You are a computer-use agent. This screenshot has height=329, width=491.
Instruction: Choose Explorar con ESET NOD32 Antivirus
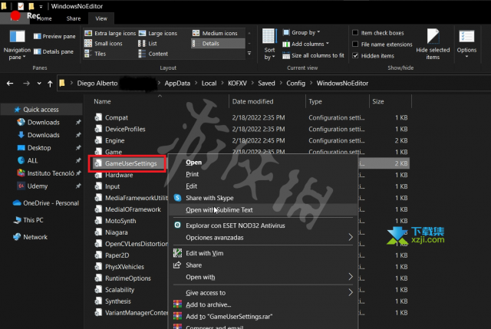pyautogui.click(x=236, y=225)
